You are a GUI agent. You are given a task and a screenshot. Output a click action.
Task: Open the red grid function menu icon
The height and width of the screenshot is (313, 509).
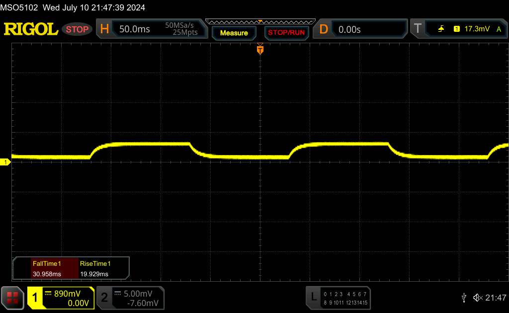13,297
